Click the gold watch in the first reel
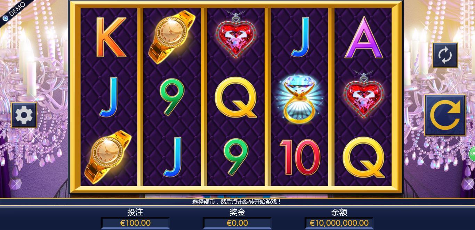 coord(108,157)
